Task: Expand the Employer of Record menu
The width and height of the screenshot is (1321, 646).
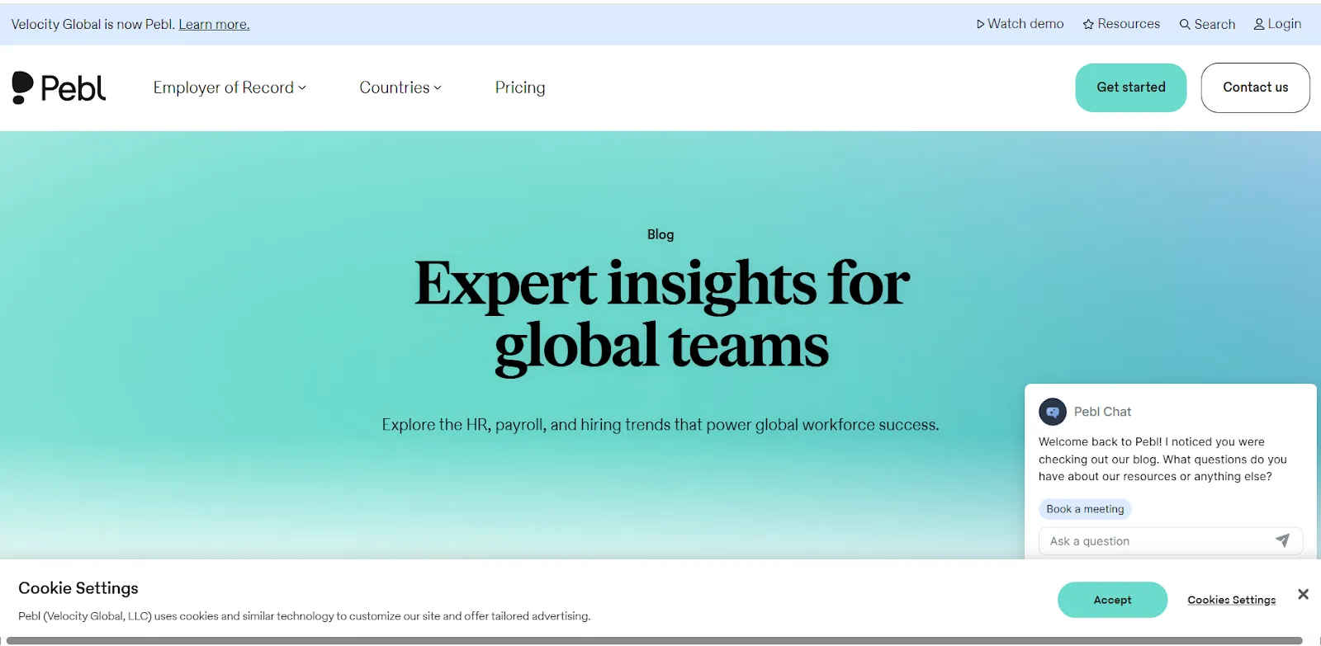Action: (230, 87)
